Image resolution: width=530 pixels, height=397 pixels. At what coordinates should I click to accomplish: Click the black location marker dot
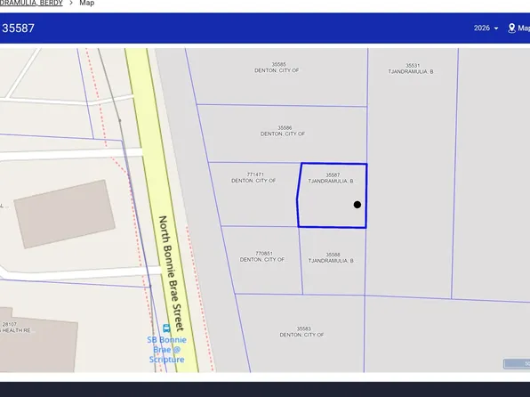[x=357, y=205]
